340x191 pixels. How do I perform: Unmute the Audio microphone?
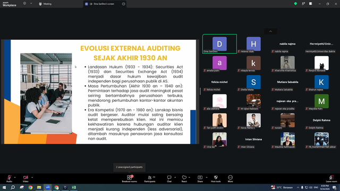(x=9, y=179)
